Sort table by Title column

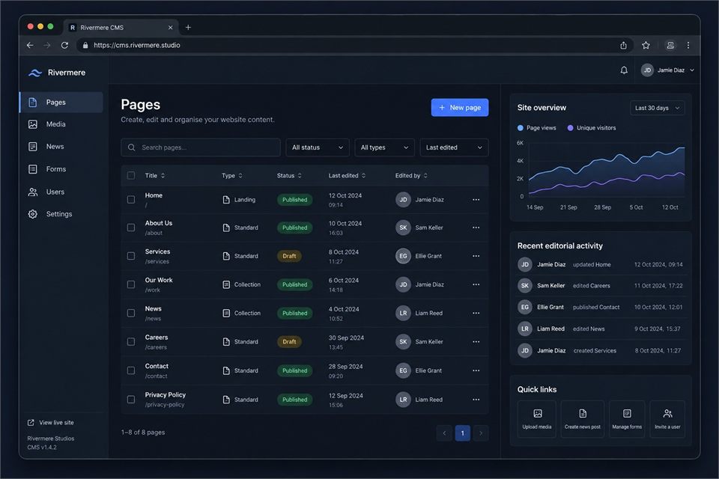coord(155,176)
